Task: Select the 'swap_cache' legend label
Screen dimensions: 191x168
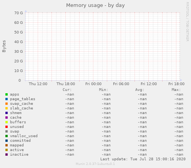Action: click(22, 104)
